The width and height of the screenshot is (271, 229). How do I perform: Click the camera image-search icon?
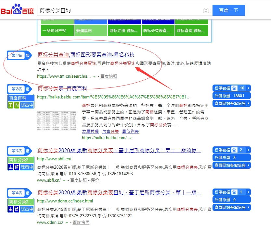point(206,10)
